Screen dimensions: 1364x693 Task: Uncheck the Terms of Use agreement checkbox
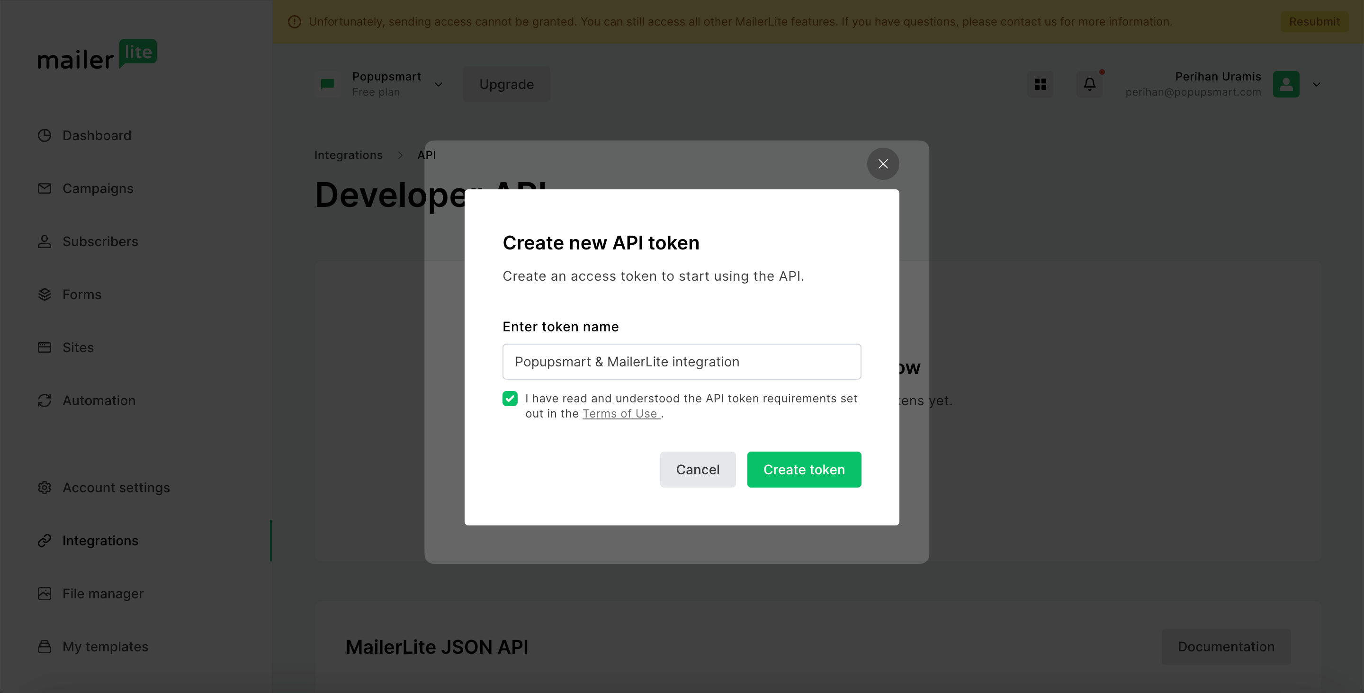click(510, 398)
